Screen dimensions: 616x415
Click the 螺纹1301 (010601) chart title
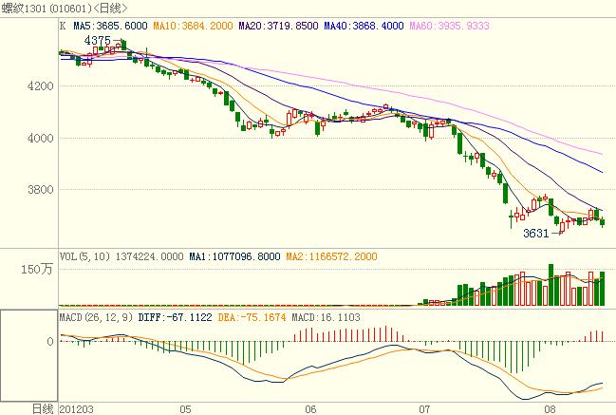57,9
